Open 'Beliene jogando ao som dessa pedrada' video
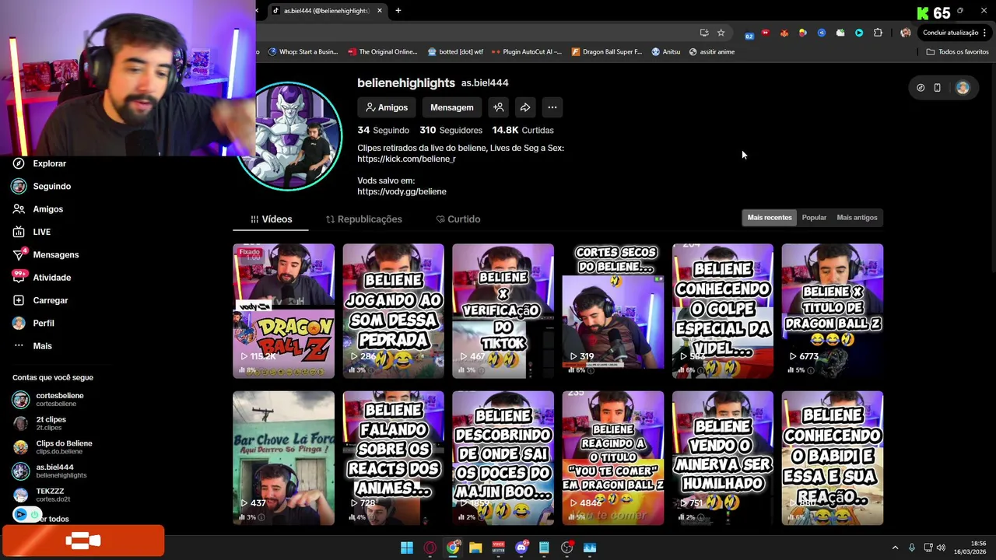The width and height of the screenshot is (996, 560). coord(393,311)
